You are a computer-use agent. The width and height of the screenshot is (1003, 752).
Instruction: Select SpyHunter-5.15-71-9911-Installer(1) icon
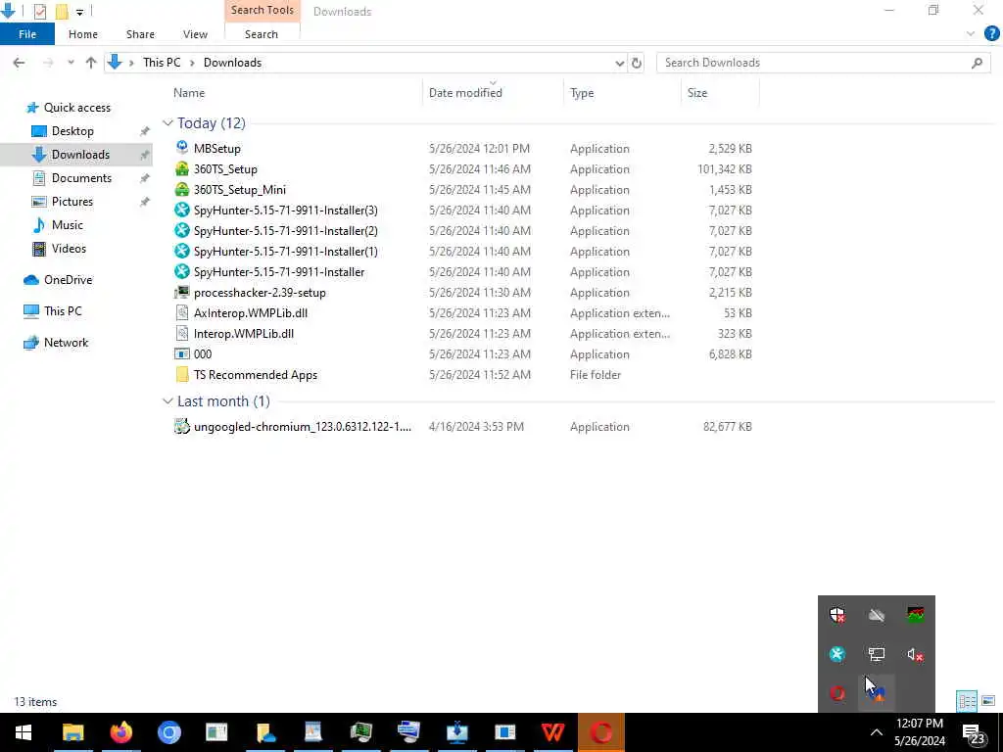182,251
